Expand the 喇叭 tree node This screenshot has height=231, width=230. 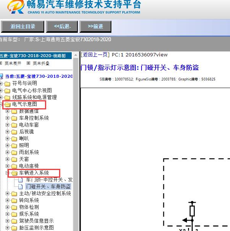pyautogui.click(x=7, y=138)
